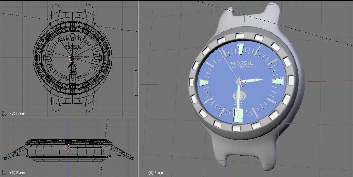Viewport: 353px width, 177px height.
Task: Select the six o'clock rectangular marker on the shaded dial
Action: coord(238,115)
